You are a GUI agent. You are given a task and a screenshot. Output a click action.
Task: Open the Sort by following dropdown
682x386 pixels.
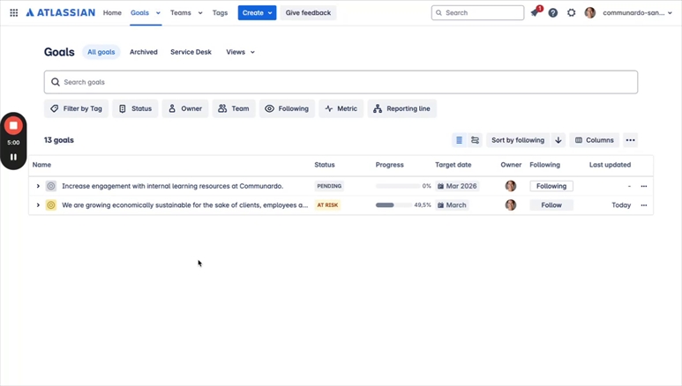[x=518, y=140]
